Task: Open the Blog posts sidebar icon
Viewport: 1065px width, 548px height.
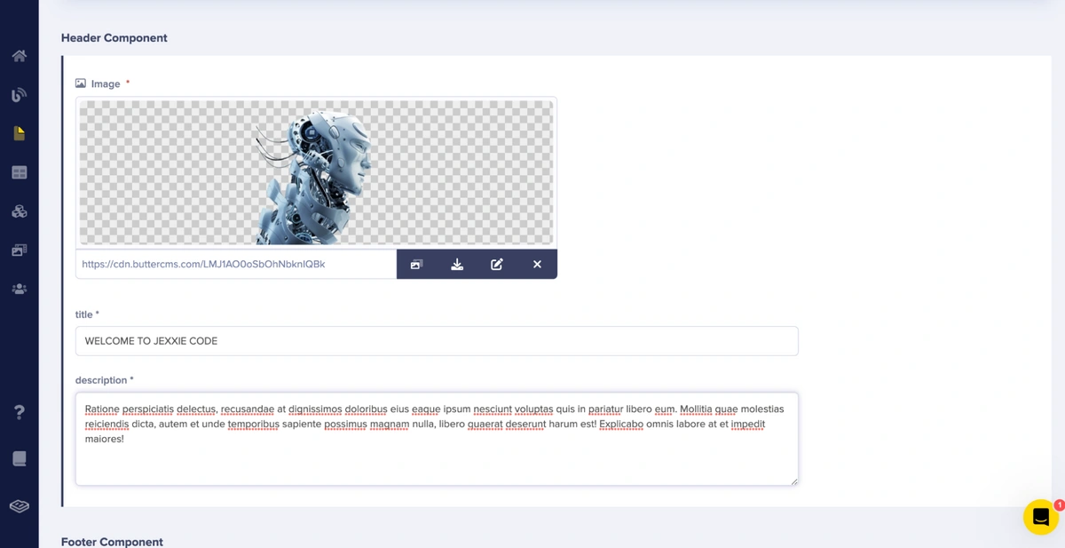Action: (x=19, y=95)
